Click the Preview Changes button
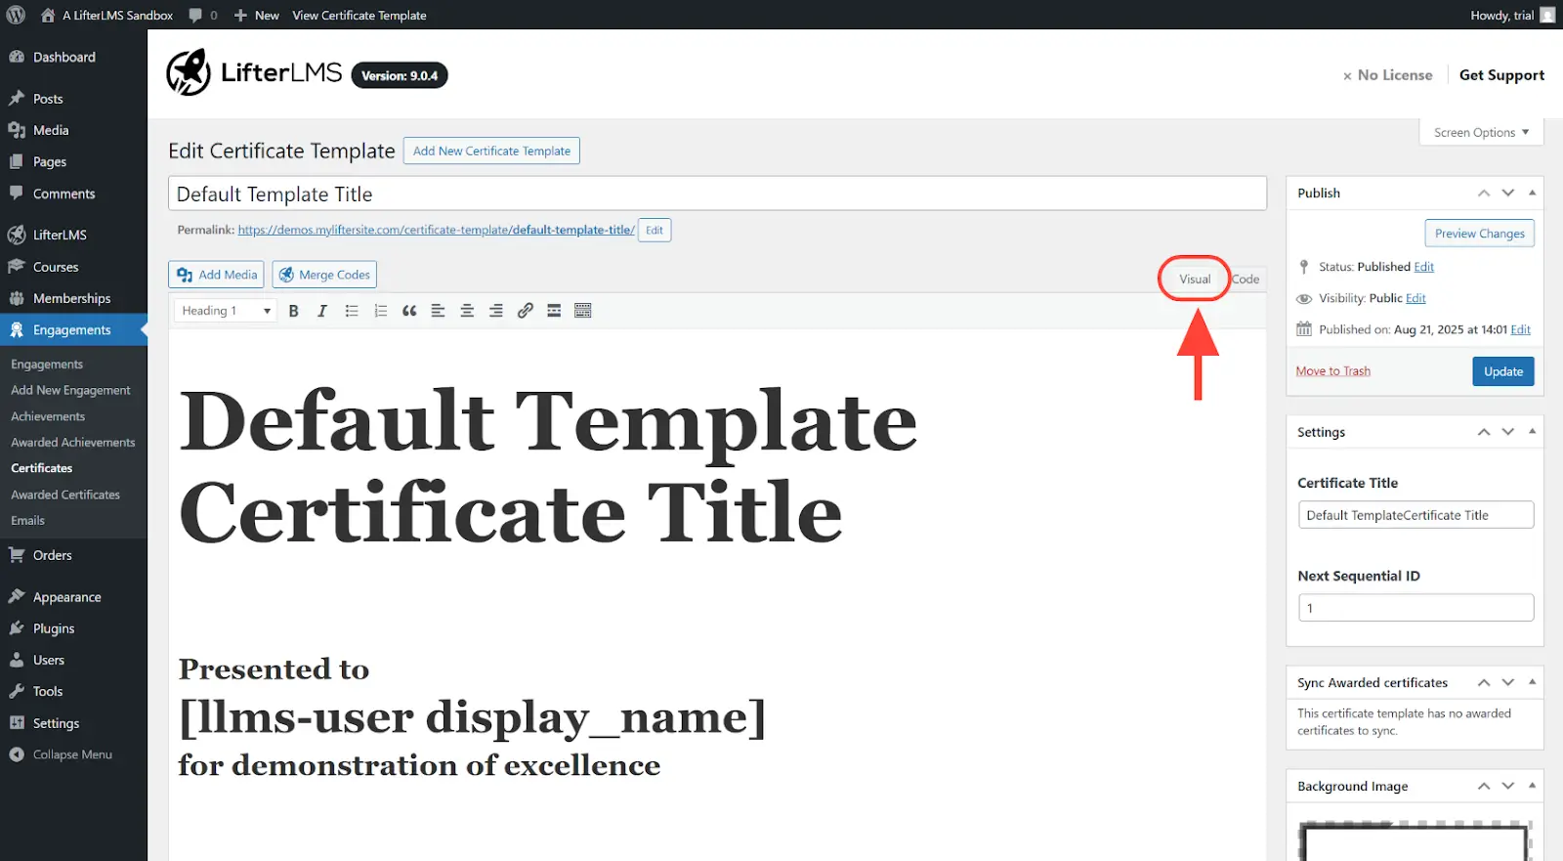The image size is (1563, 861). coord(1479,234)
